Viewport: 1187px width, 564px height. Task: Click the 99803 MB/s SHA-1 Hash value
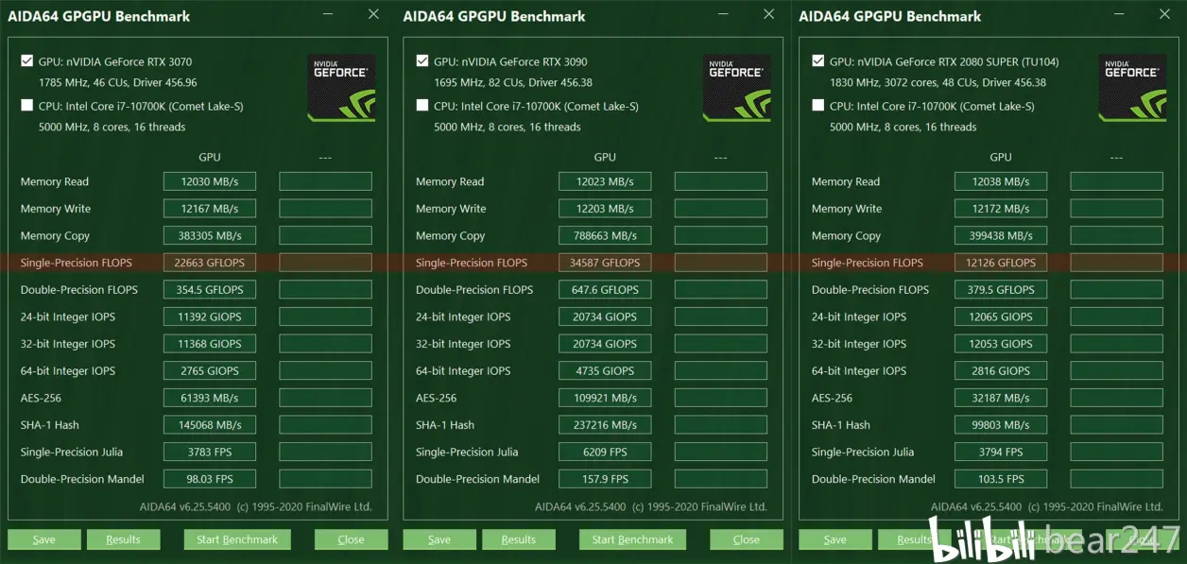(1001, 425)
